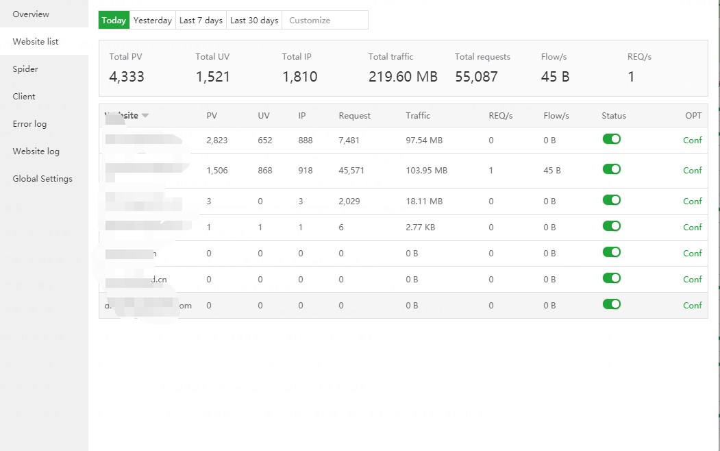Viewport: 720px width, 451px height.
Task: Click the traffic value 97.54 MB
Action: click(424, 141)
